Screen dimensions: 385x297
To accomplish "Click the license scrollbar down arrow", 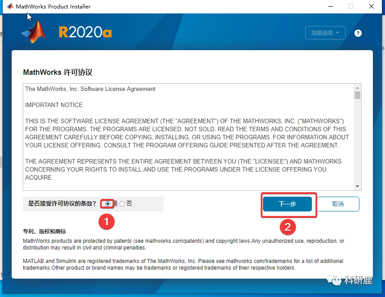I will pos(357,186).
